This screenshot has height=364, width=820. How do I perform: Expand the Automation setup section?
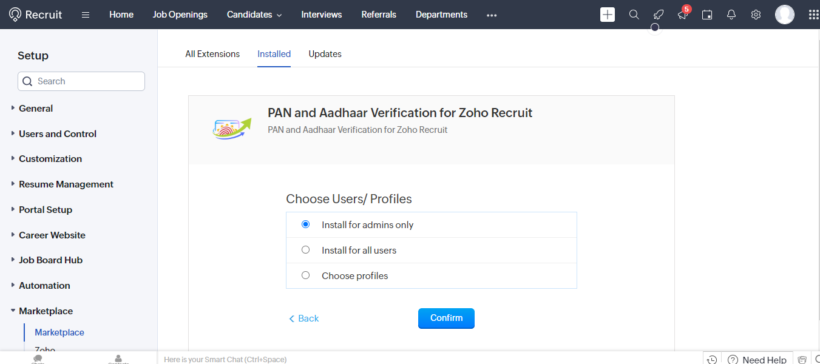tap(44, 285)
